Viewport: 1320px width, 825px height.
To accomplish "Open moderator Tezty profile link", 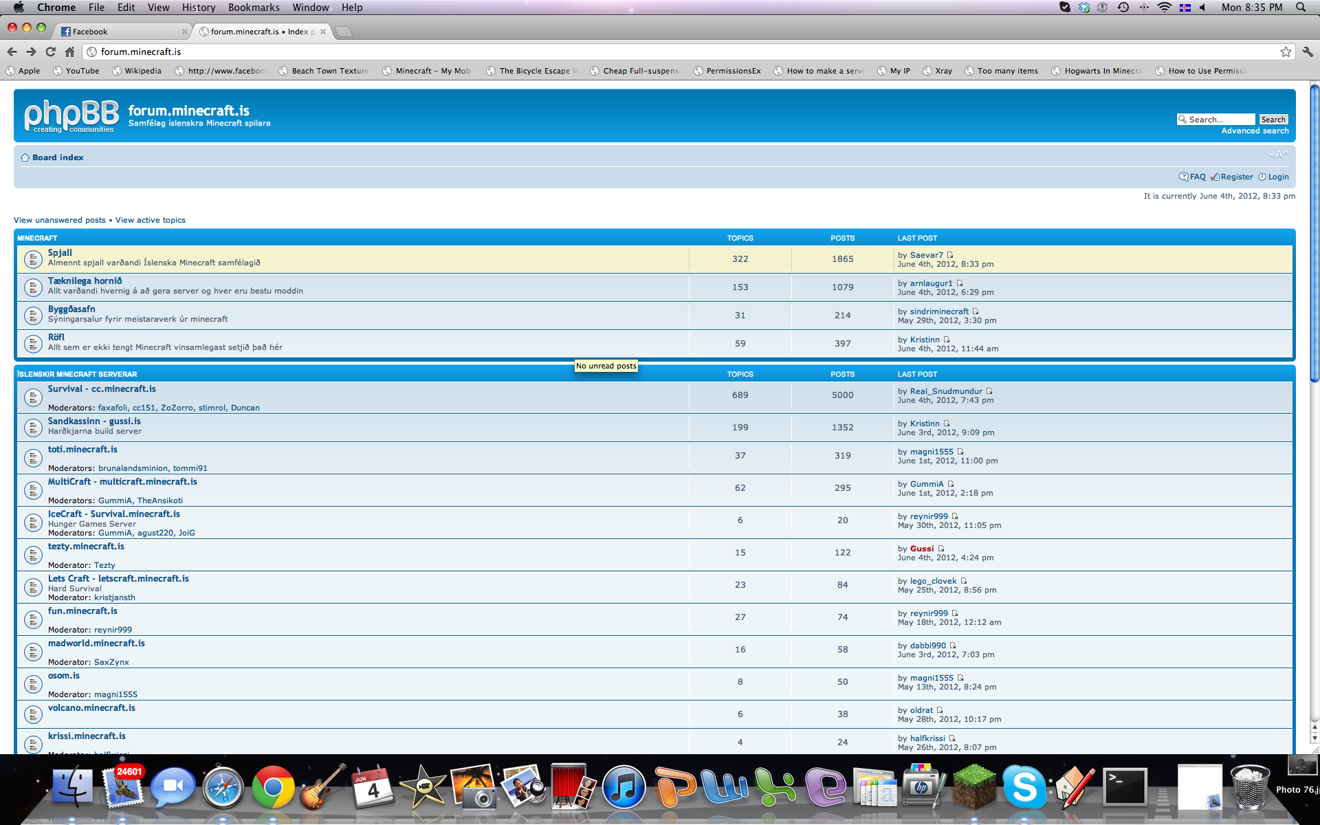I will (104, 565).
